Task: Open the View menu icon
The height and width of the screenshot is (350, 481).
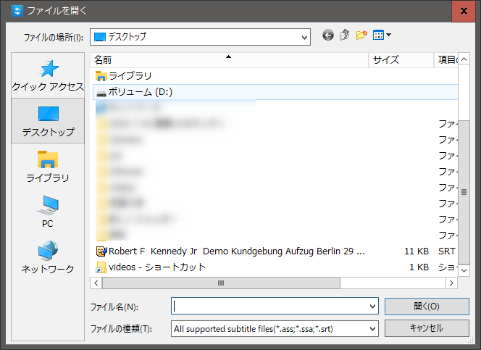Action: 381,35
